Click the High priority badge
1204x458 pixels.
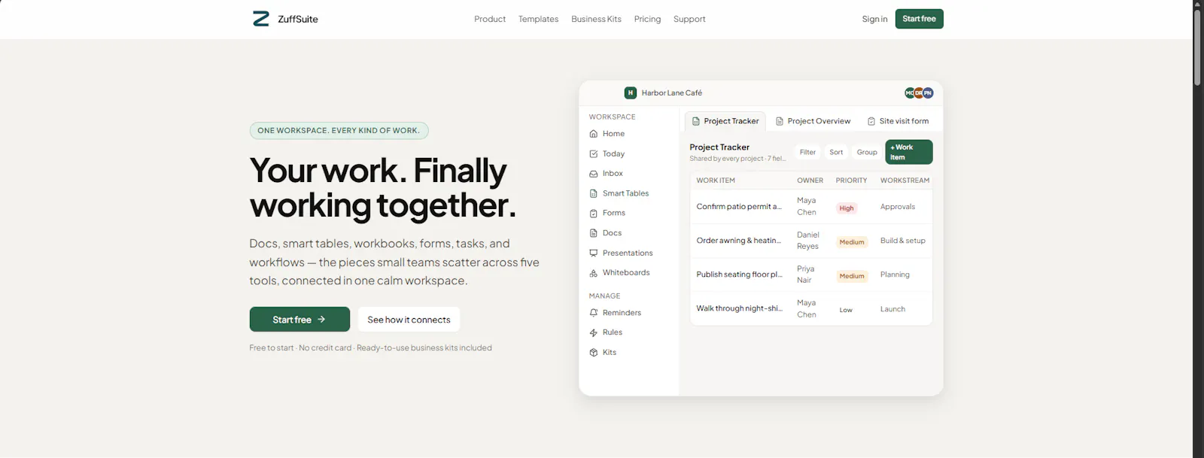click(x=847, y=208)
